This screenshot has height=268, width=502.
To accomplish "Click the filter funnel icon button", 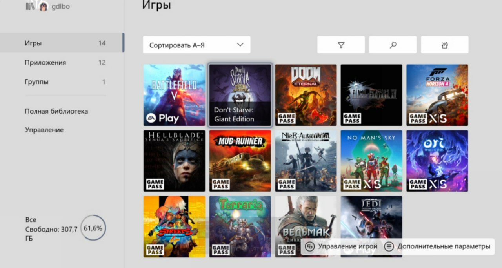I will pyautogui.click(x=341, y=45).
